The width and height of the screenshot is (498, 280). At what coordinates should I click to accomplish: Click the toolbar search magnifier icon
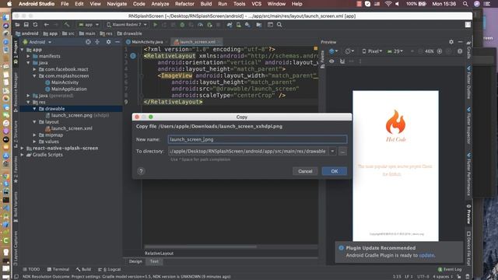[x=279, y=24]
